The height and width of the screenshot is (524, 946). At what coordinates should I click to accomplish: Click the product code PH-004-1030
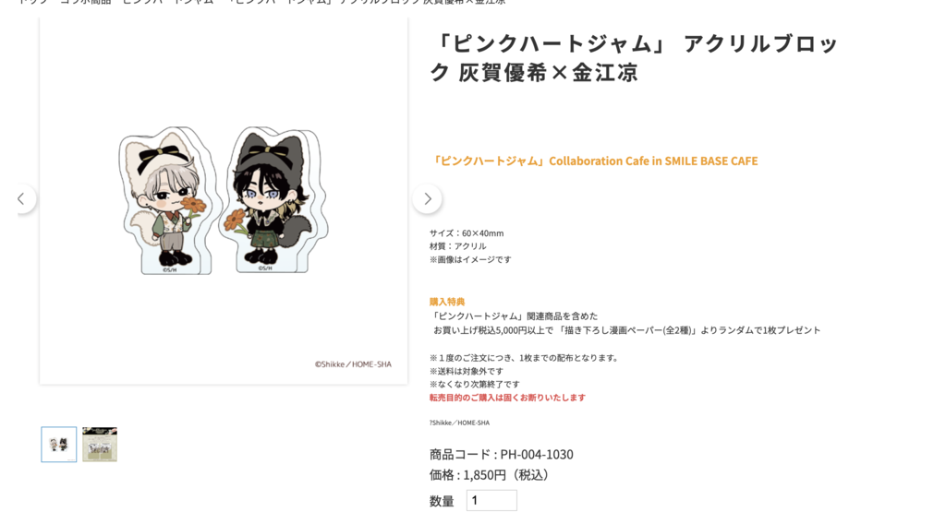pos(502,454)
